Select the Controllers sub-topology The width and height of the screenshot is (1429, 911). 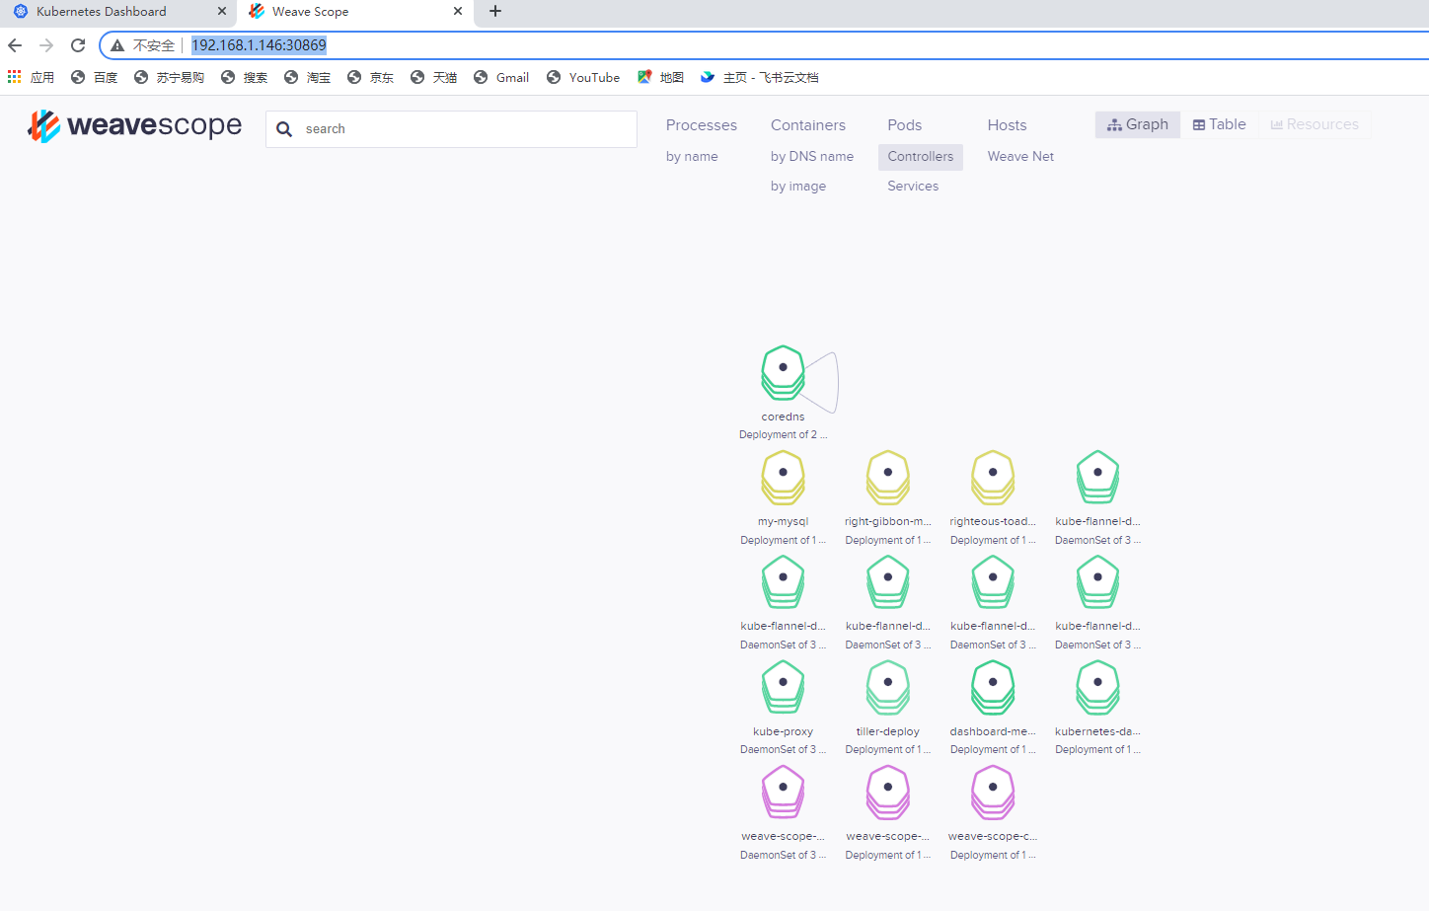coord(921,156)
